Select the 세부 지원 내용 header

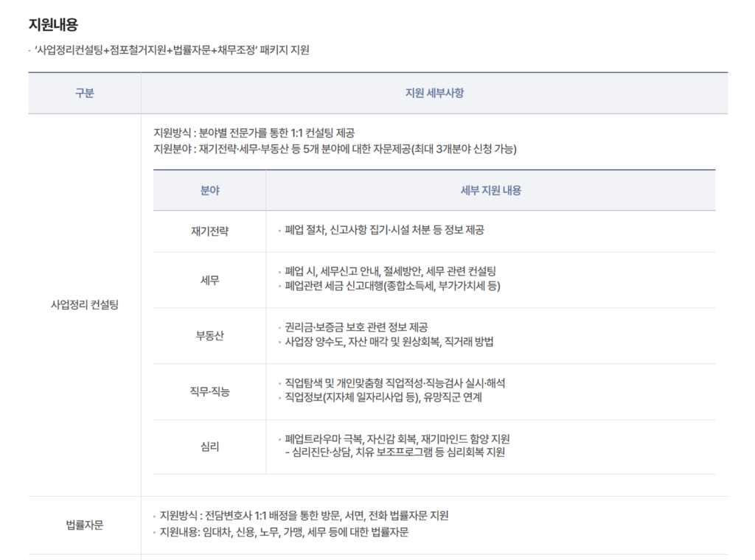click(491, 191)
